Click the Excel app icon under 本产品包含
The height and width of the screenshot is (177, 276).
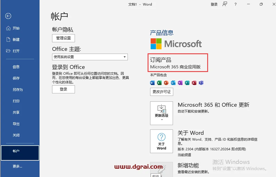coord(159,83)
